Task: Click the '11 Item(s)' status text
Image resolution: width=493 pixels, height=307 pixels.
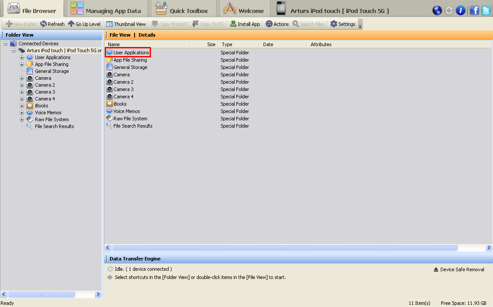Action: [419, 303]
